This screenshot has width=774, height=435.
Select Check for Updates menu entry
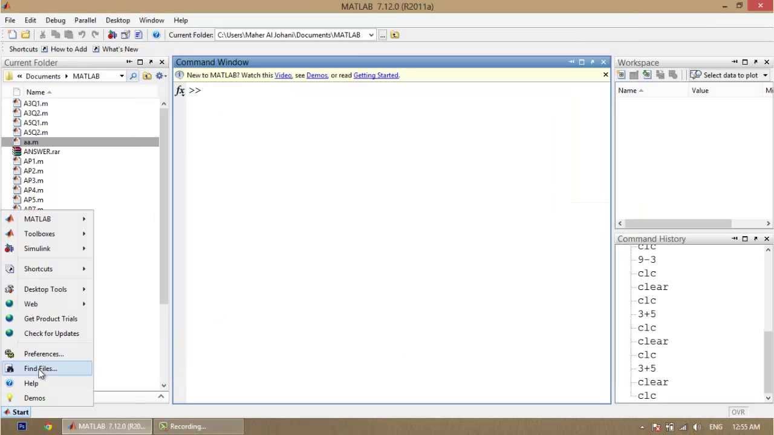pyautogui.click(x=47, y=333)
